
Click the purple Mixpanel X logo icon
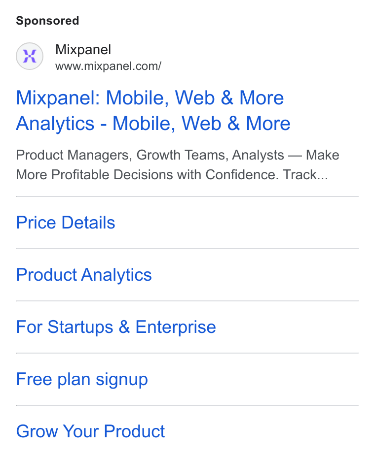click(30, 56)
